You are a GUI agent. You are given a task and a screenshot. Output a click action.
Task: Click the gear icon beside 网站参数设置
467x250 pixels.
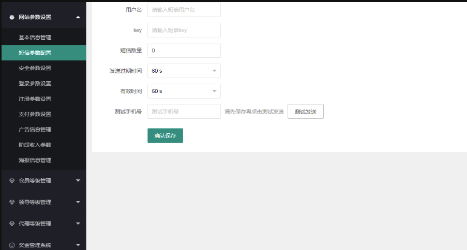point(12,17)
